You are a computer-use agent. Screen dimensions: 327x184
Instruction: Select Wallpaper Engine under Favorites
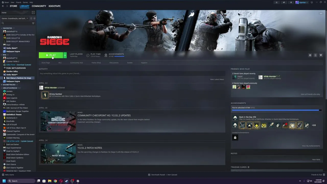pyautogui.click(x=13, y=51)
